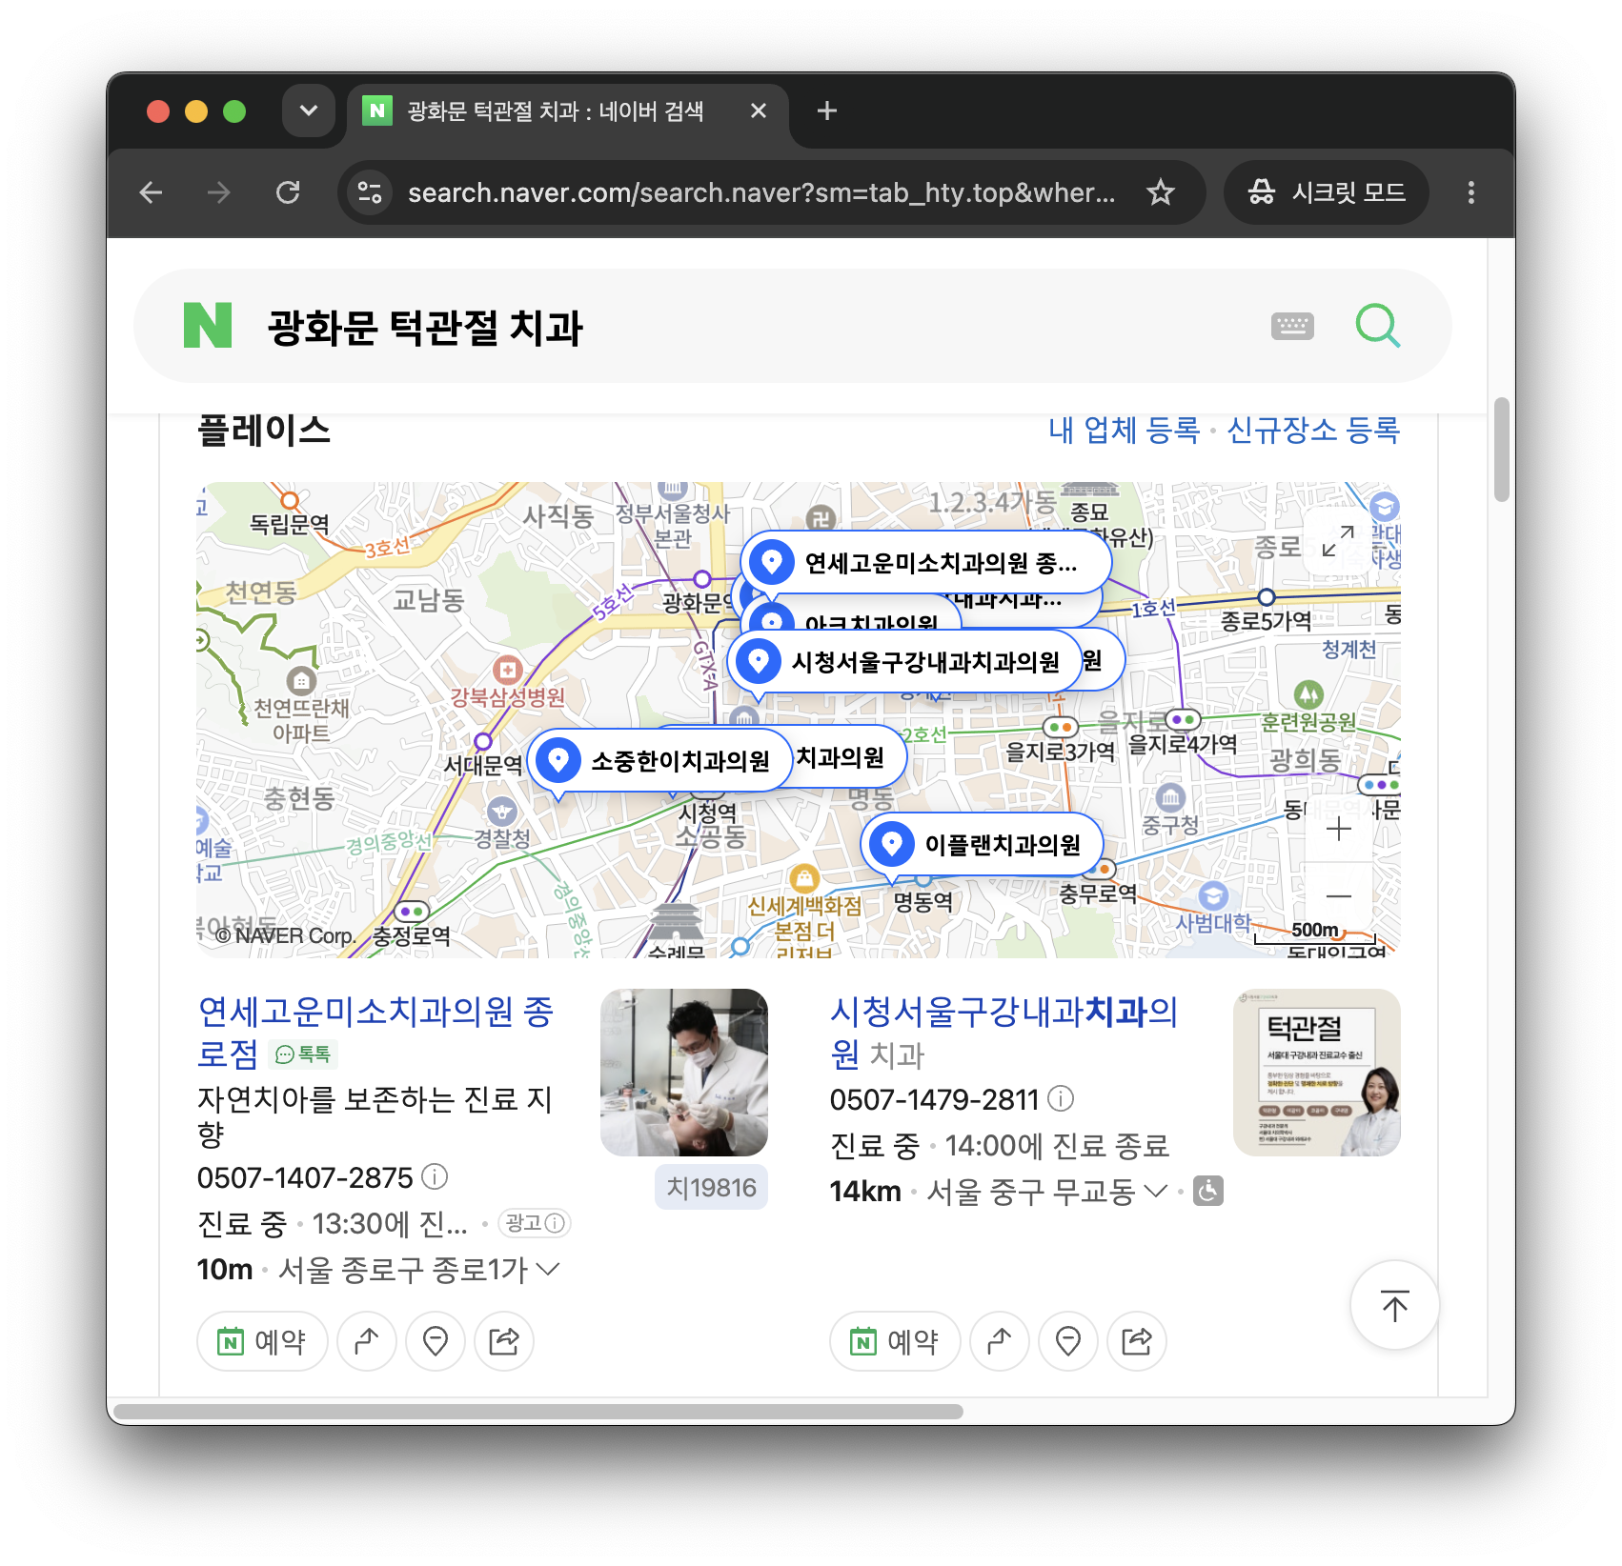Get directions to 연세고운미소치과의원
The width and height of the screenshot is (1622, 1566).
click(x=367, y=1341)
